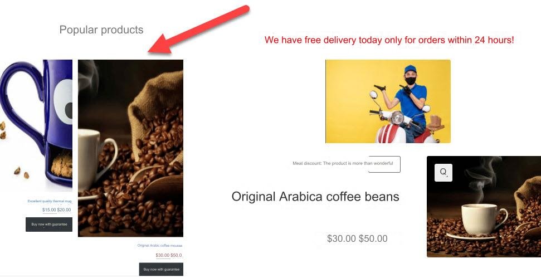The image size is (541, 278).
Task: Click Buy now under Arabic coffee mousse
Action: pos(161,270)
